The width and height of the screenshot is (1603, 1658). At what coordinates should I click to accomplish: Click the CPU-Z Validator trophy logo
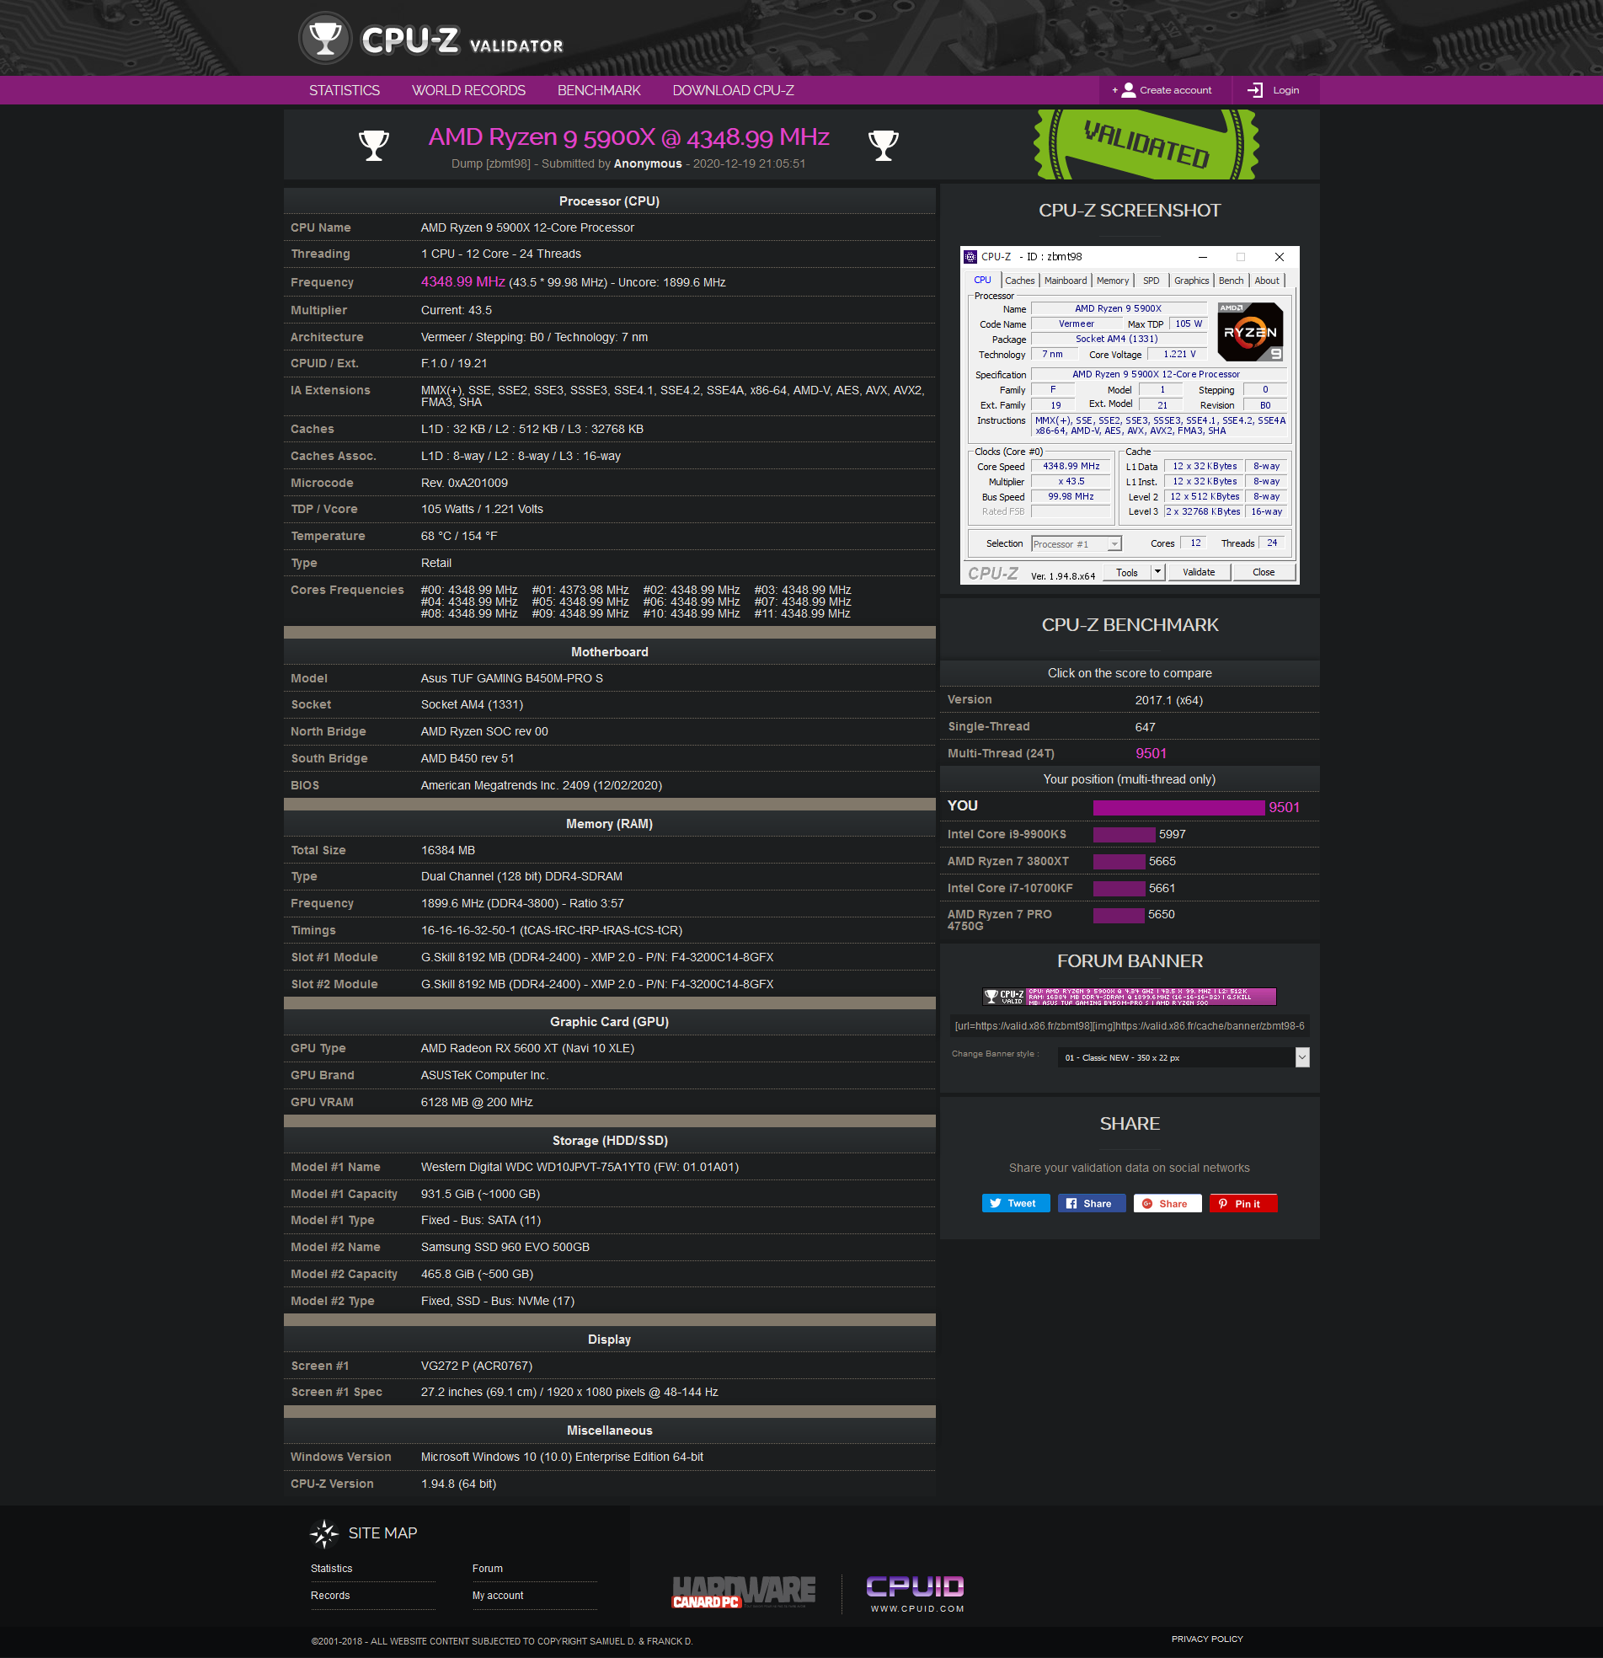(325, 38)
